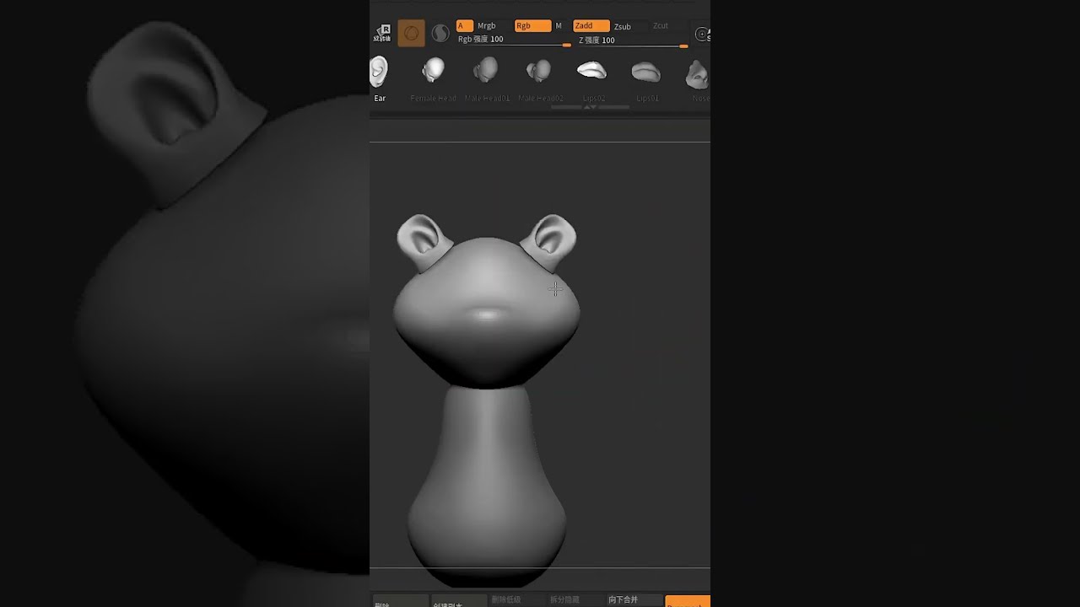Viewport: 1080px width, 607px height.
Task: Pick the Male Head01 mesh
Action: pos(486,71)
